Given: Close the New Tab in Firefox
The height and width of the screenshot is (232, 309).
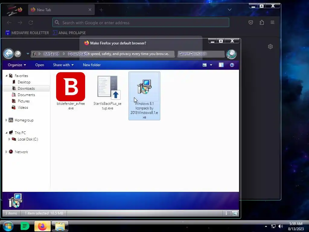Looking at the screenshot, I should [90, 10].
